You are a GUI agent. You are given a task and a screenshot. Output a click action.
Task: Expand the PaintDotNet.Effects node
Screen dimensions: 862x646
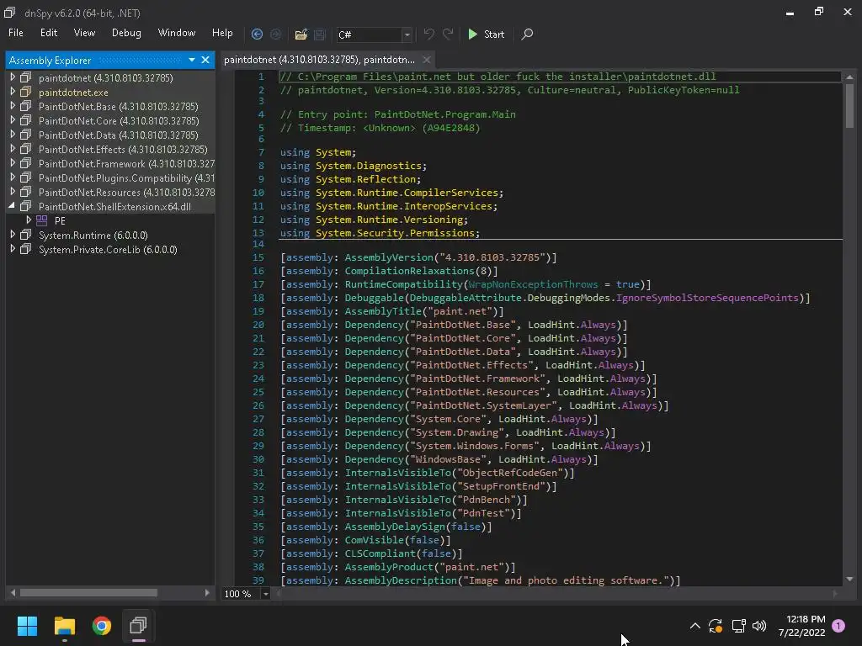pos(13,149)
